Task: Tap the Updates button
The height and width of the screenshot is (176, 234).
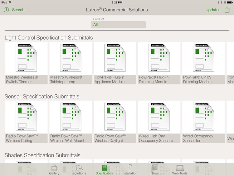Action: click(213, 10)
